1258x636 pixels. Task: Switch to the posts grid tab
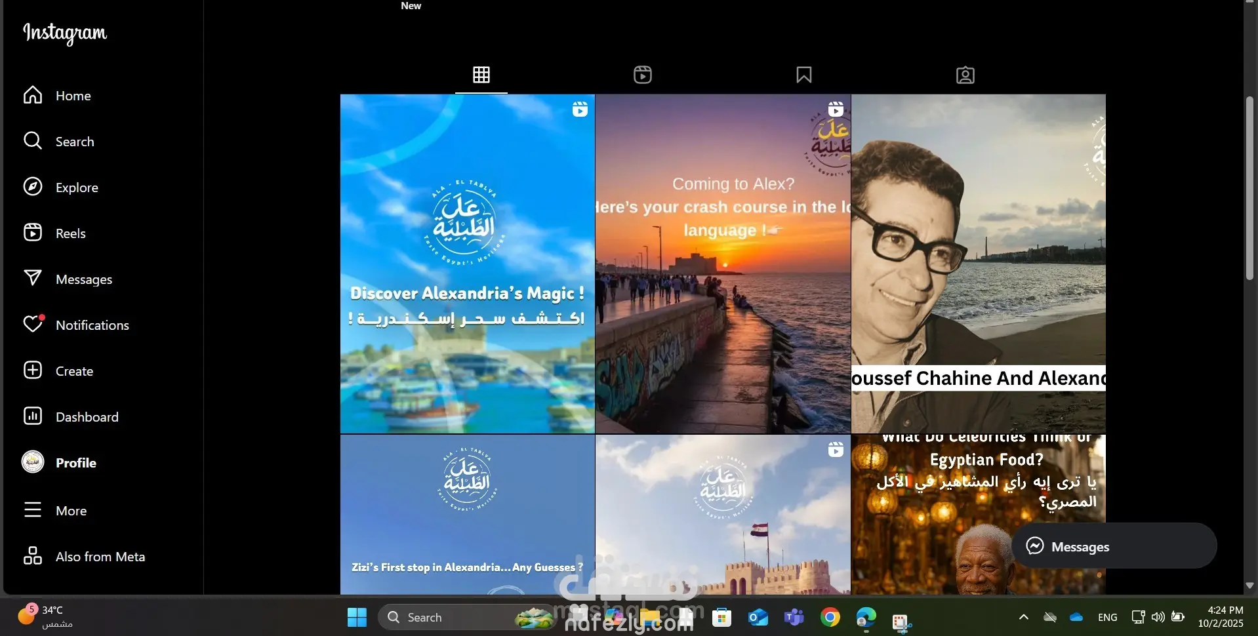click(481, 75)
